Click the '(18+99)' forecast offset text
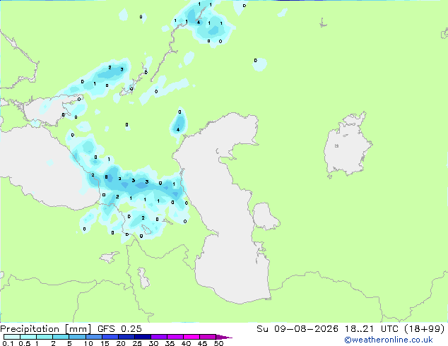The image size is (448, 346). pos(425,329)
